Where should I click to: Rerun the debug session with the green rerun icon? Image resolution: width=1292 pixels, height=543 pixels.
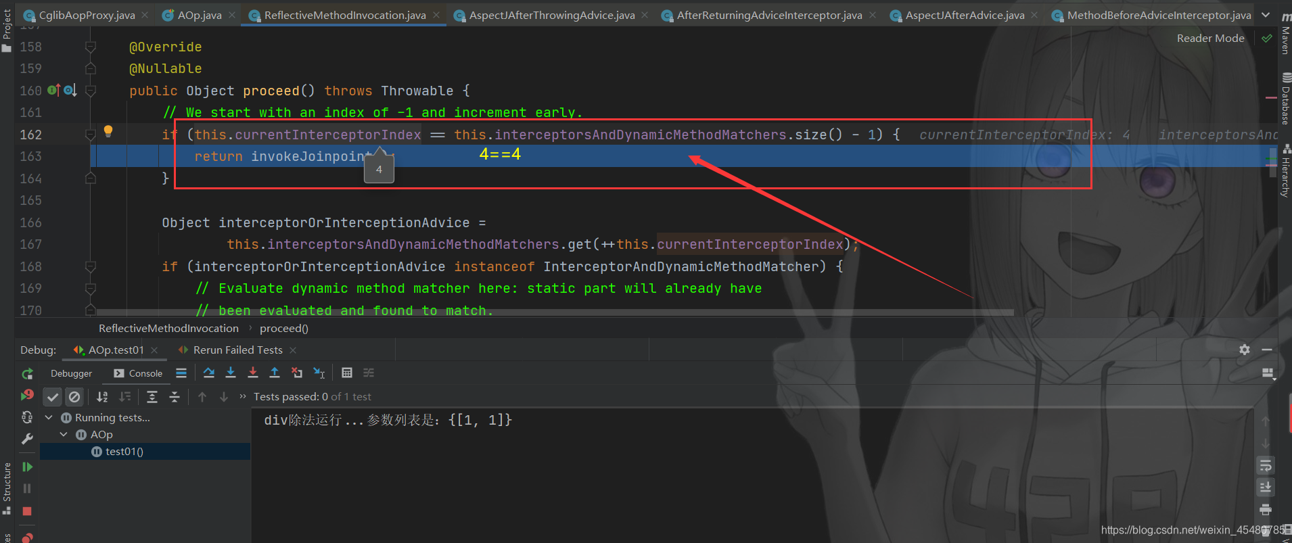27,373
